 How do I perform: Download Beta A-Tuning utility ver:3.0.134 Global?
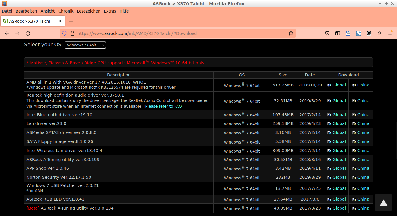[x=339, y=208]
